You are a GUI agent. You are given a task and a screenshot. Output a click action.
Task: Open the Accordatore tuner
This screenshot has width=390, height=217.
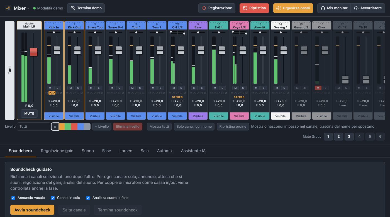click(x=368, y=8)
